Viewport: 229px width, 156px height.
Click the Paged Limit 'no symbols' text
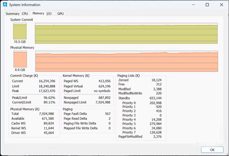(102, 91)
